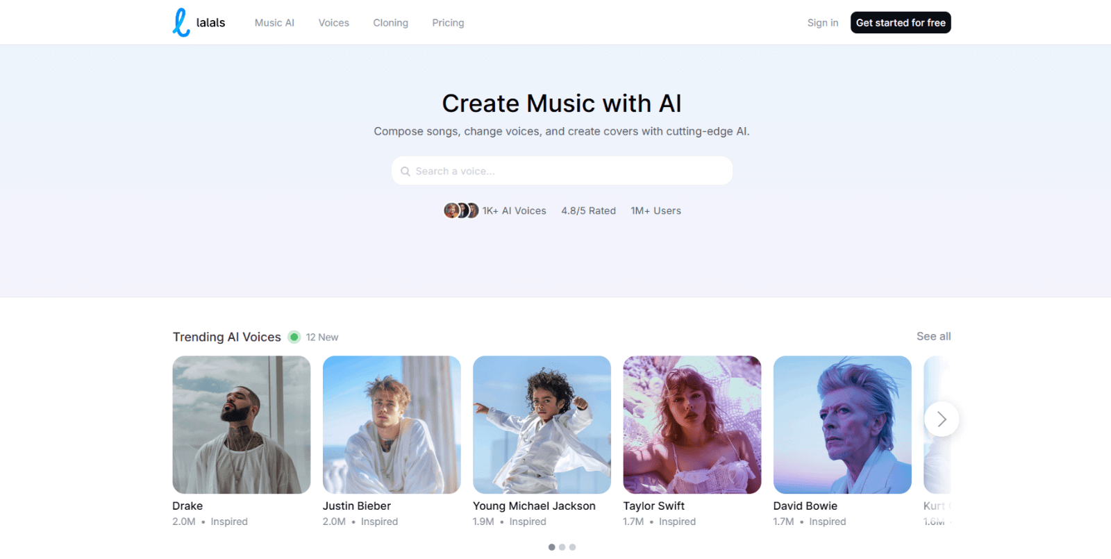Viewport: 1111px width, 559px height.
Task: Click the lalals logo icon
Action: coord(181,22)
